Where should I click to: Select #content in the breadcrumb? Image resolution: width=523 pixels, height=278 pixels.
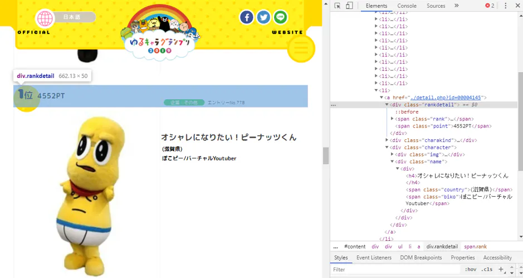[355, 247]
